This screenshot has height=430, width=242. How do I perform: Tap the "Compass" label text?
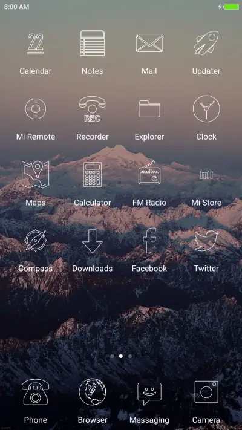(36, 269)
